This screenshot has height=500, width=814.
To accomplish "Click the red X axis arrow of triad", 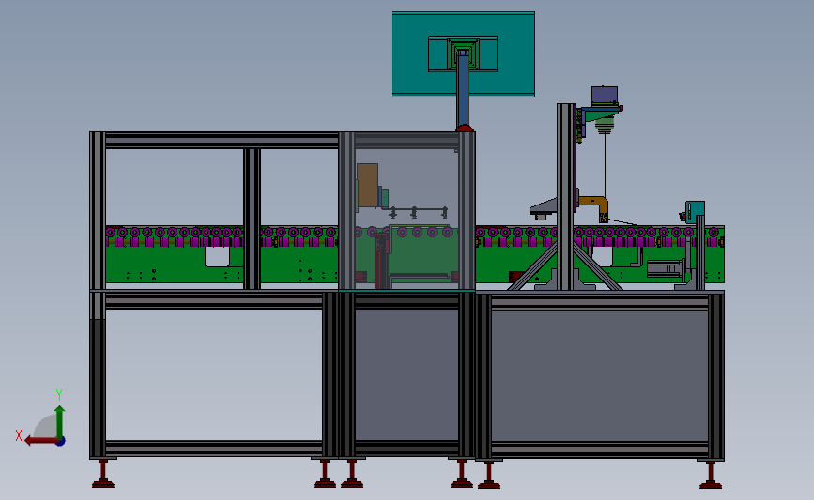I will [x=40, y=440].
